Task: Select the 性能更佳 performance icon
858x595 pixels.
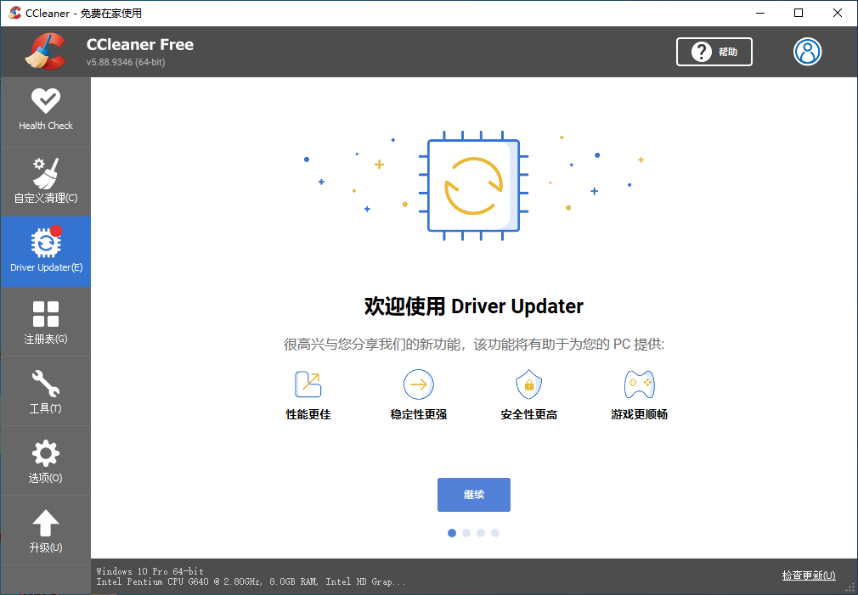Action: coord(308,384)
